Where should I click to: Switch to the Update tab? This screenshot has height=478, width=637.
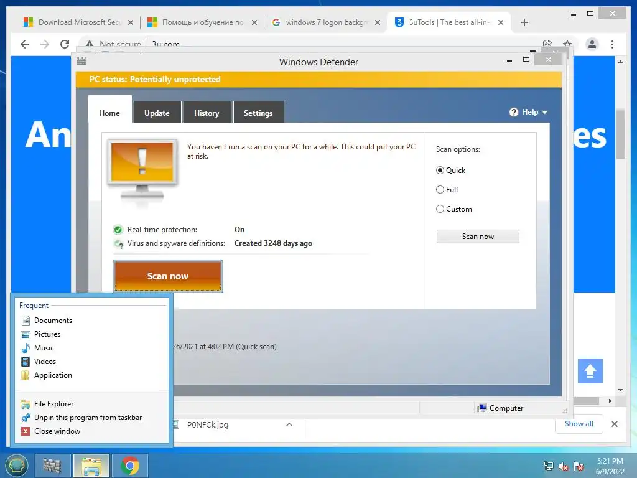(157, 113)
